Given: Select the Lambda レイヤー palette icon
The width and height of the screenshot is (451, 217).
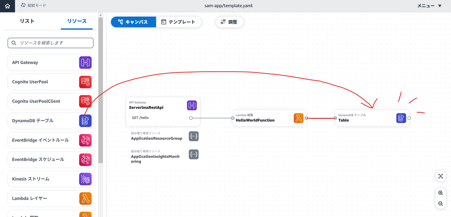Looking at the screenshot, I should pyautogui.click(x=85, y=199).
